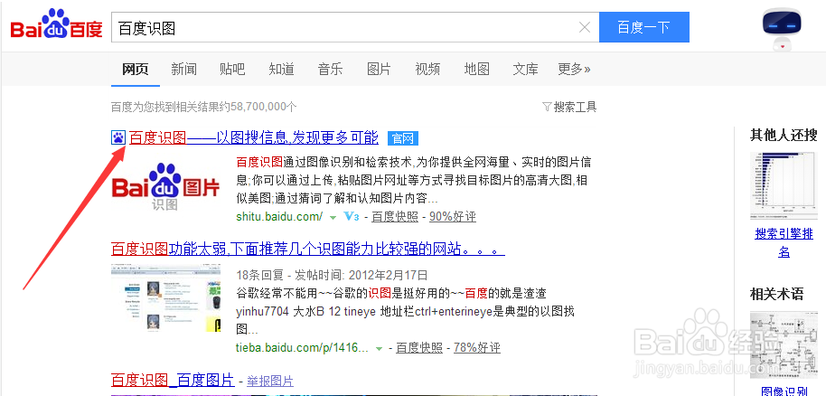Image resolution: width=826 pixels, height=396 pixels.
Task: Open 百度快照 for the shitu.baidu.com result
Action: 395,217
